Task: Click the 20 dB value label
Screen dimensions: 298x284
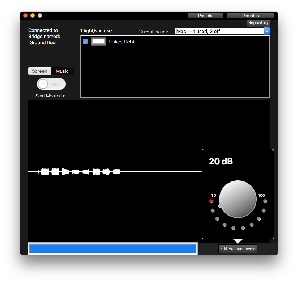Action: click(221, 162)
